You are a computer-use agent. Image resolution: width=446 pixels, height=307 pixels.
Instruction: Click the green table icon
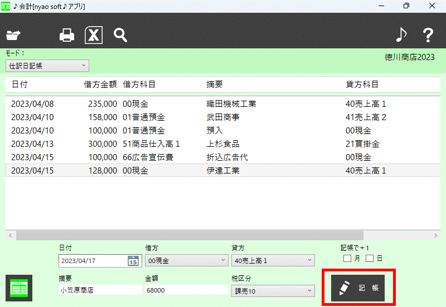(19, 288)
